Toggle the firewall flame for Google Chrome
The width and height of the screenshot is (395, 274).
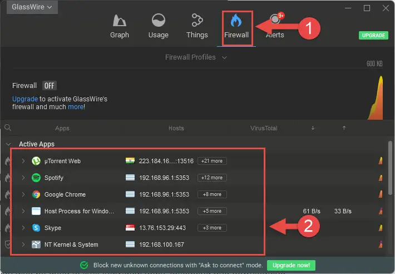coord(8,194)
